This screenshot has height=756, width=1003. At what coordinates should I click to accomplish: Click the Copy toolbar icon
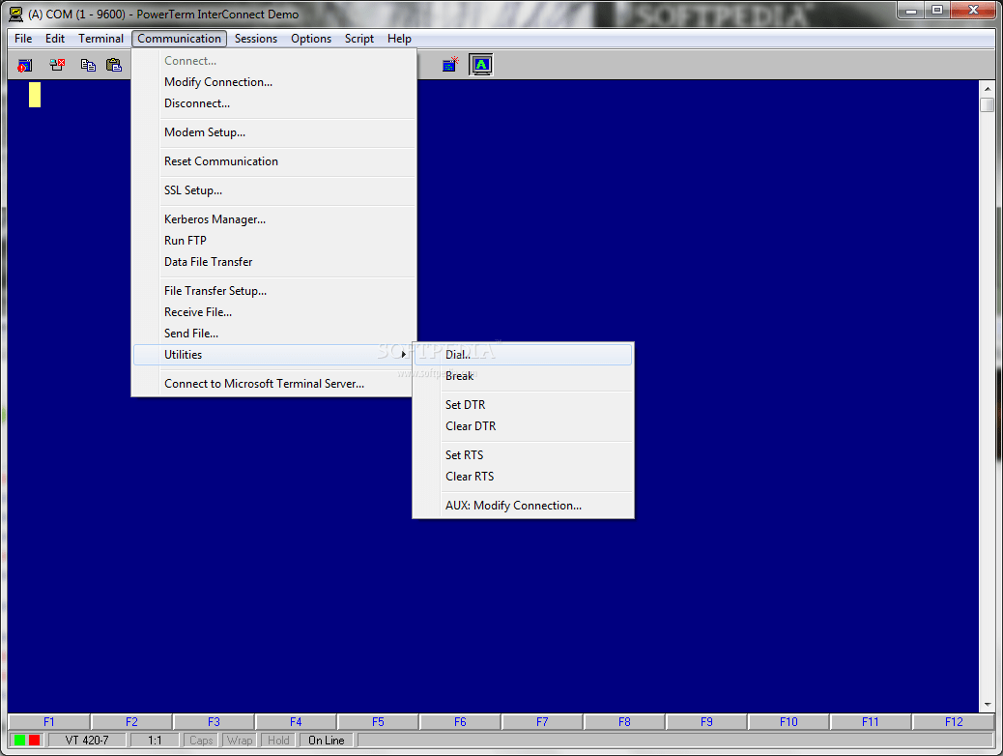[x=88, y=65]
